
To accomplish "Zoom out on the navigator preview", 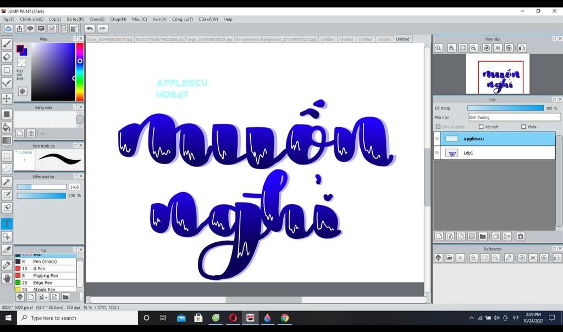I will [x=473, y=48].
